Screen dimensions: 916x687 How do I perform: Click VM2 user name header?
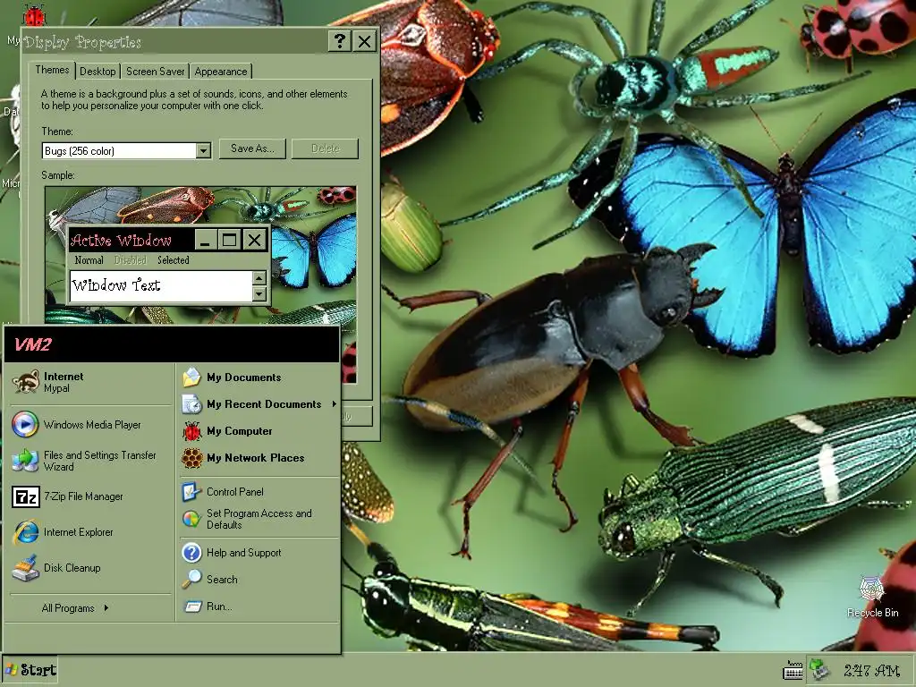tap(33, 344)
